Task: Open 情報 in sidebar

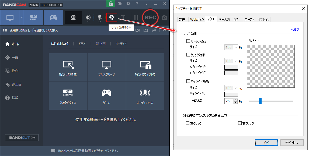Action: [x=12, y=98]
